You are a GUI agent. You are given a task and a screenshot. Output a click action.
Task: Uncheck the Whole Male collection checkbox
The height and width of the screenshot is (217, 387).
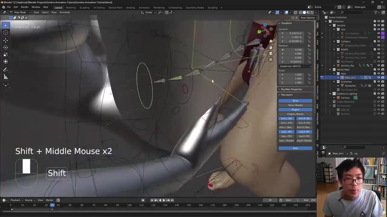pos(375,70)
